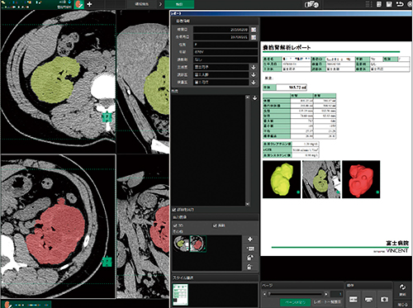Toggle the second output image checkbox
The width and height of the screenshot is (413, 308).
(215, 225)
